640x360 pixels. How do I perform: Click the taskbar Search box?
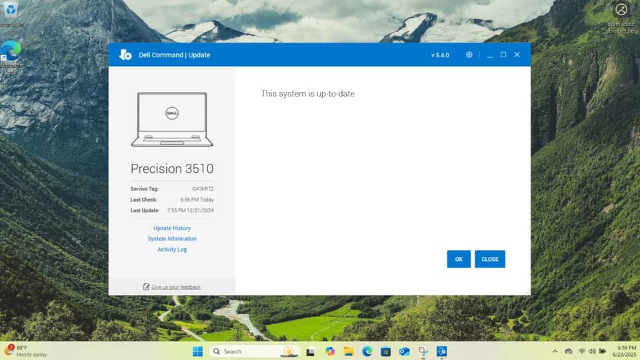[255, 351]
